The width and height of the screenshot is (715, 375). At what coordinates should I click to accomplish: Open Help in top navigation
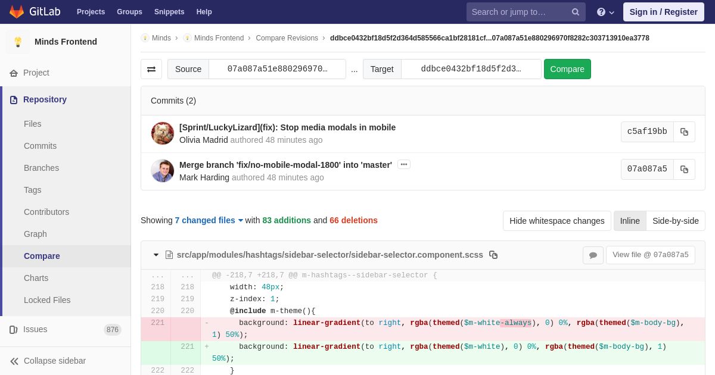204,12
